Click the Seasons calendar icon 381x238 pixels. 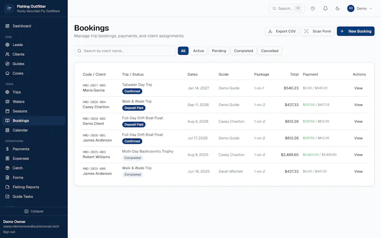[x=8, y=111]
